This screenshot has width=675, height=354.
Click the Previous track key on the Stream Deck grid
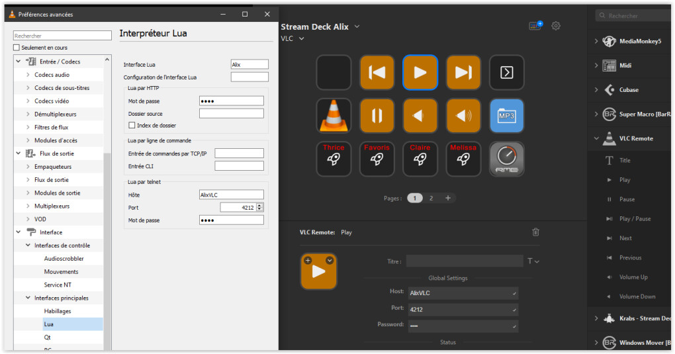(377, 72)
